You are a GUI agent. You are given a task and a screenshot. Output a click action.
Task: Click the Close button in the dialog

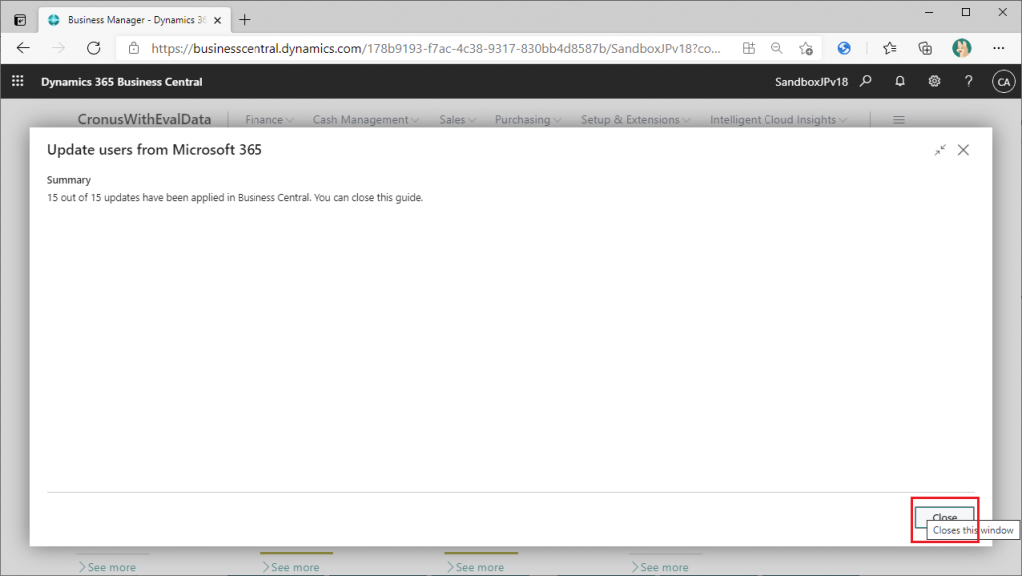tap(944, 518)
